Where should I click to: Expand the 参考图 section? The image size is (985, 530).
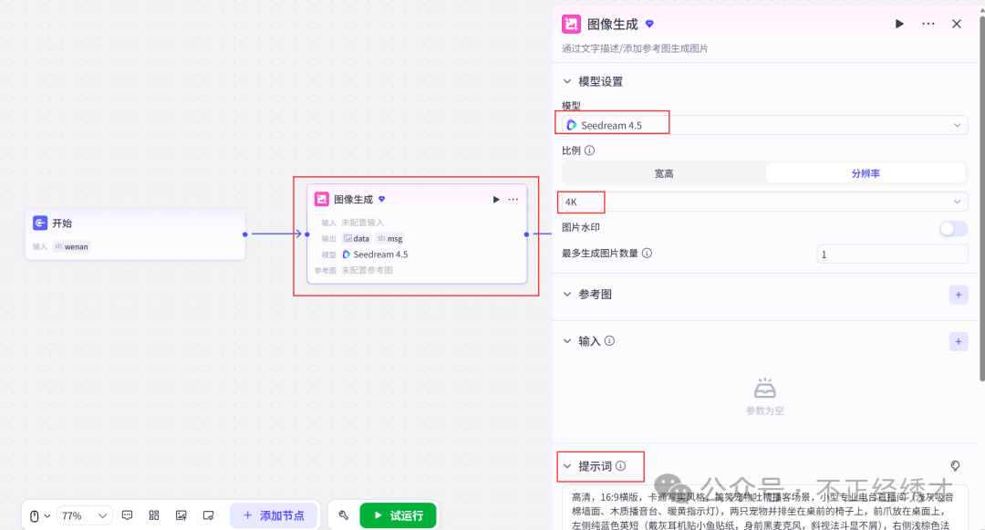pyautogui.click(x=567, y=295)
